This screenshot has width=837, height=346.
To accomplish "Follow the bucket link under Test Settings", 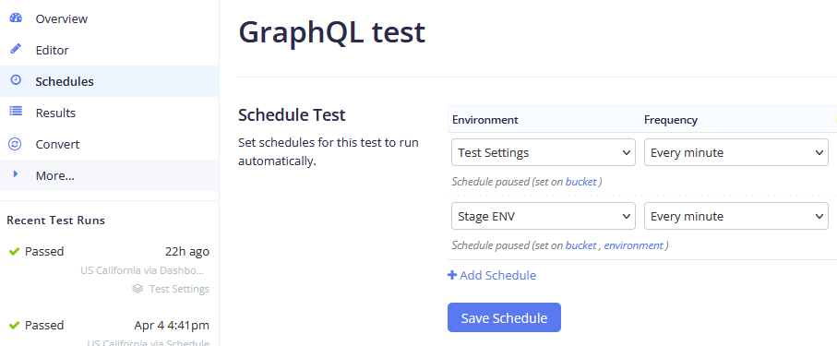I will [x=581, y=182].
